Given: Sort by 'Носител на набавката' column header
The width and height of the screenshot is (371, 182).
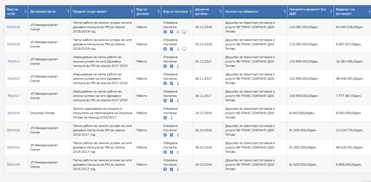Looking at the screenshot, I should [x=241, y=11].
